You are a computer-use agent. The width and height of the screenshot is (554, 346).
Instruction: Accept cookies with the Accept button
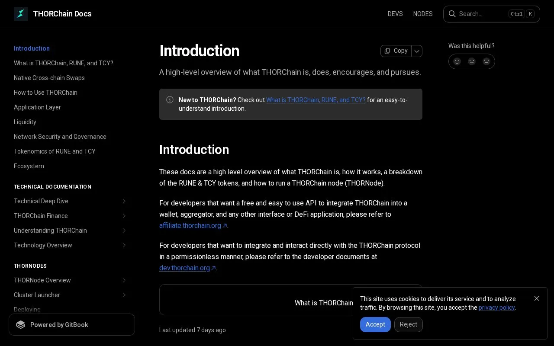[x=375, y=324]
